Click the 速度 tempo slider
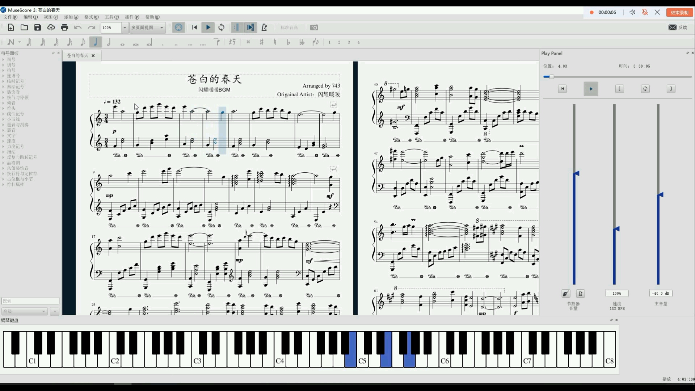695x391 pixels. tap(614, 194)
